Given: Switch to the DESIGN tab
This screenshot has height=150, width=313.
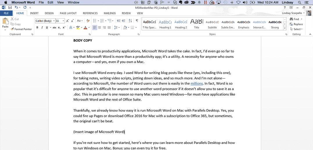Looking at the screenshot, I should point(49,13).
